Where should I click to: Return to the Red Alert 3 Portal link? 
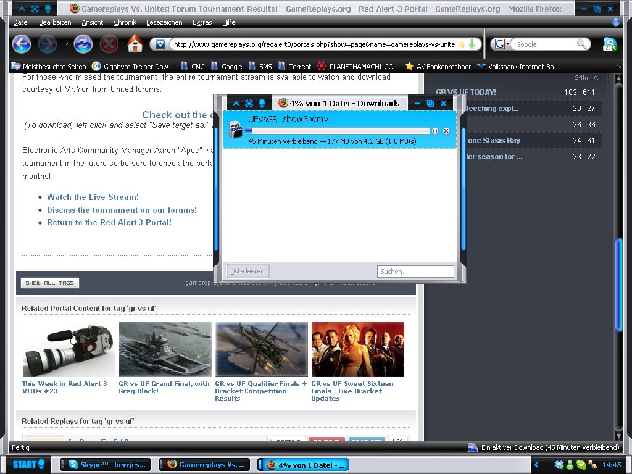109,222
